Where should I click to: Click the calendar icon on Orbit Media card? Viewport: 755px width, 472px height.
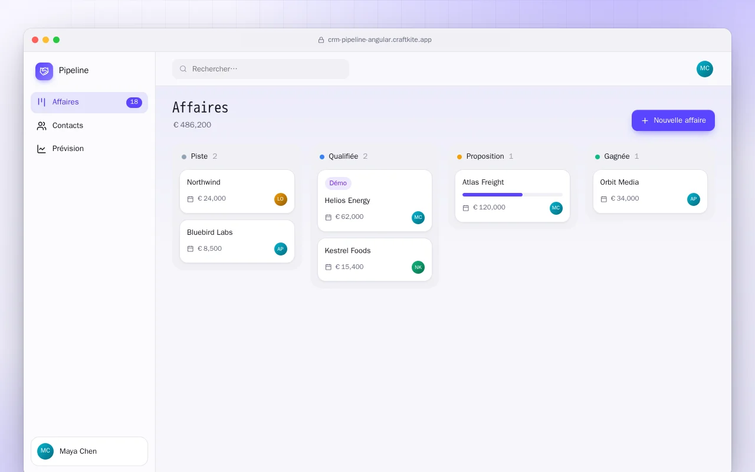tap(604, 199)
